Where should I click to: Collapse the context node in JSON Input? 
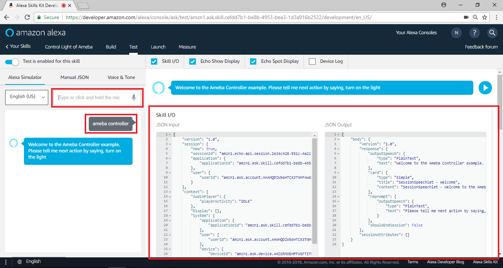coord(169,192)
